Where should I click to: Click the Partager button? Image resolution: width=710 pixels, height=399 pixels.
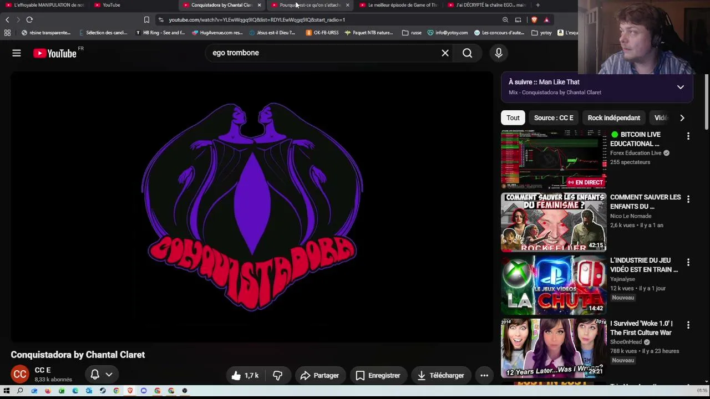(320, 376)
